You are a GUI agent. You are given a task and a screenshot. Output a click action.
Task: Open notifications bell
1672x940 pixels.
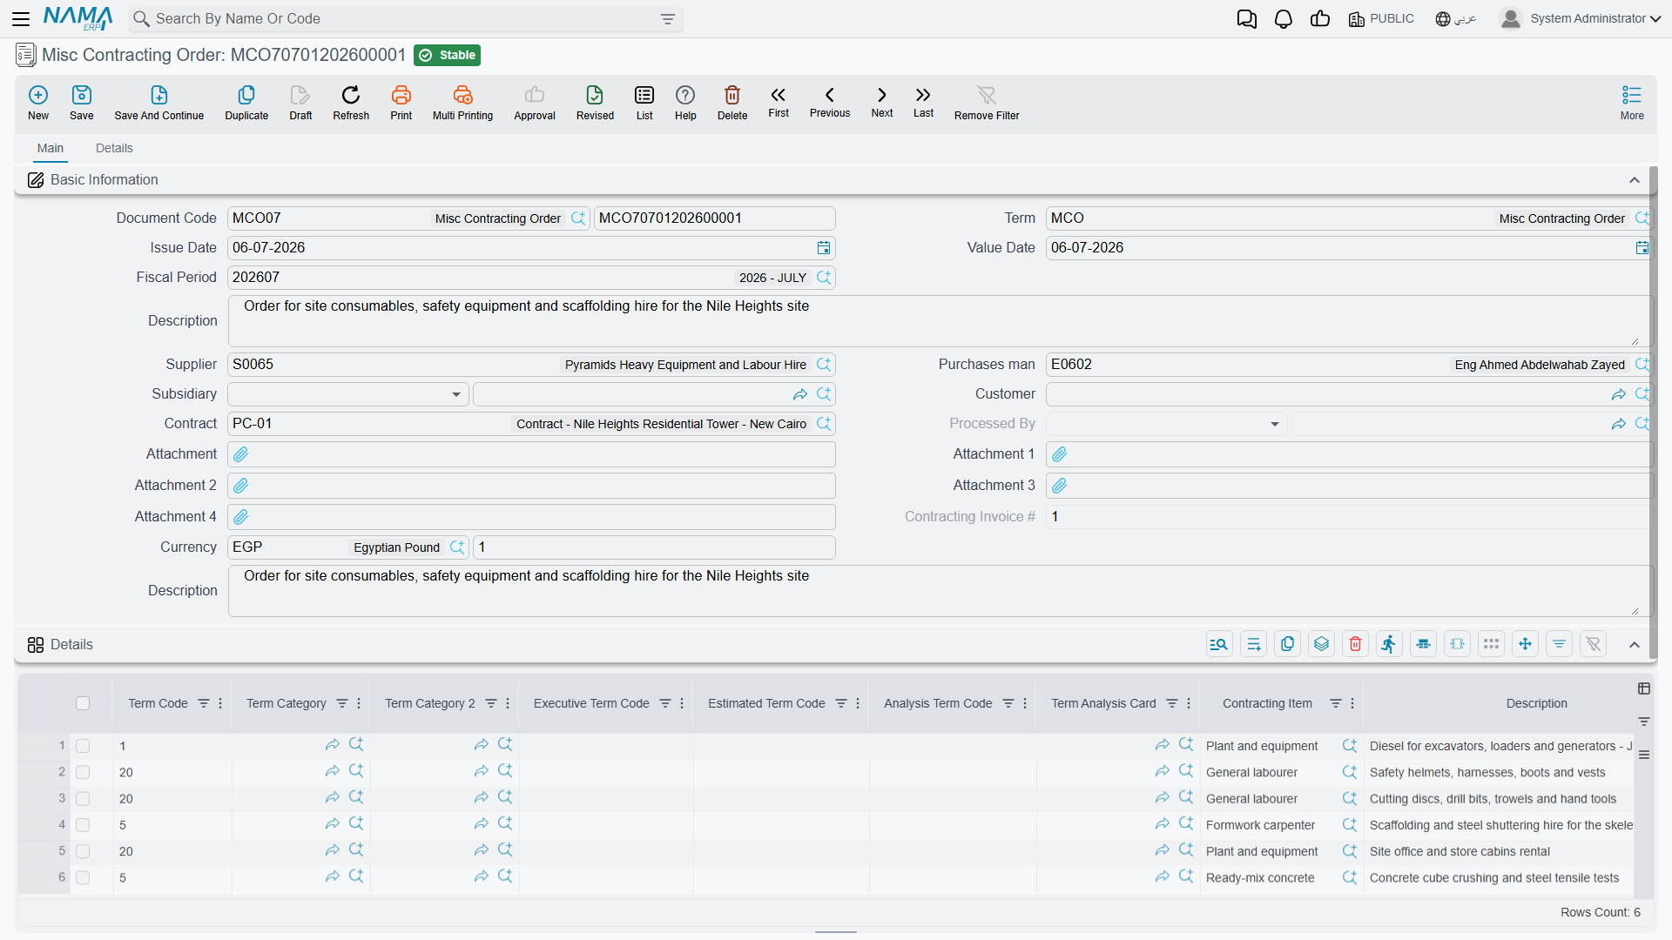1284,18
